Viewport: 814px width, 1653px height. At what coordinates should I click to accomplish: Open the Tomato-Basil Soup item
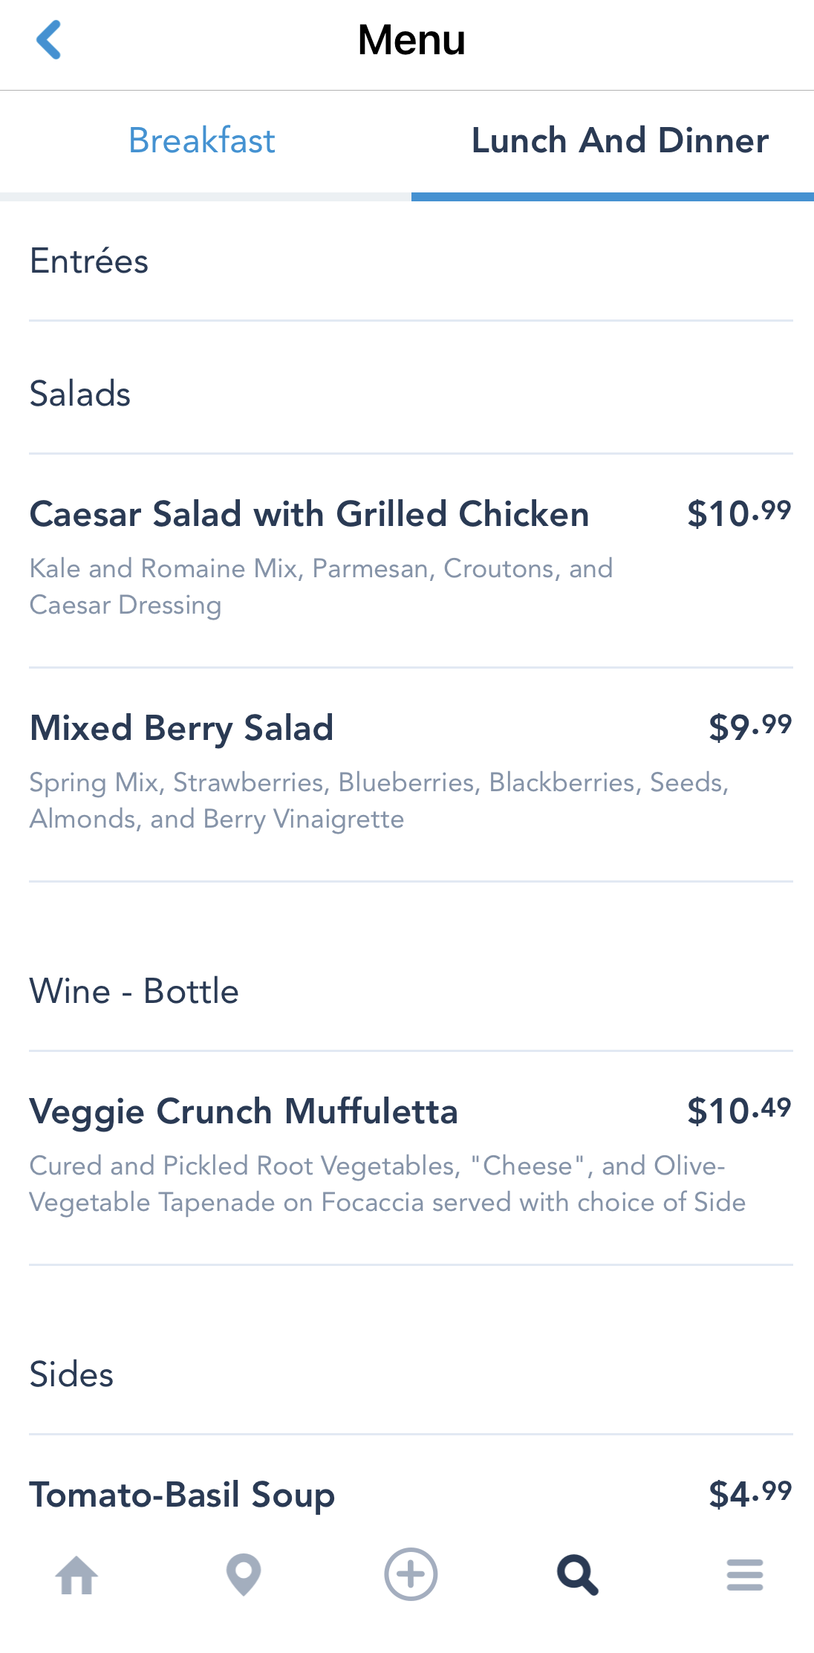[x=182, y=1495]
